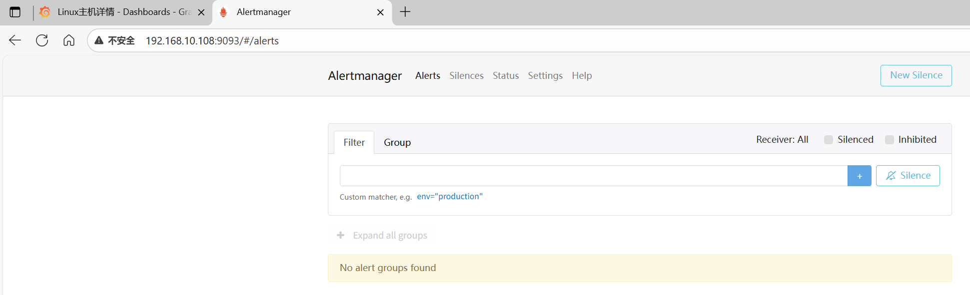
Task: Go to the browser home page
Action: [x=69, y=40]
